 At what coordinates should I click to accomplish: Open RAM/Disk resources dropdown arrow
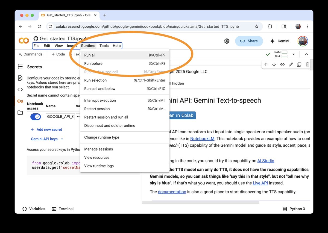294,54
